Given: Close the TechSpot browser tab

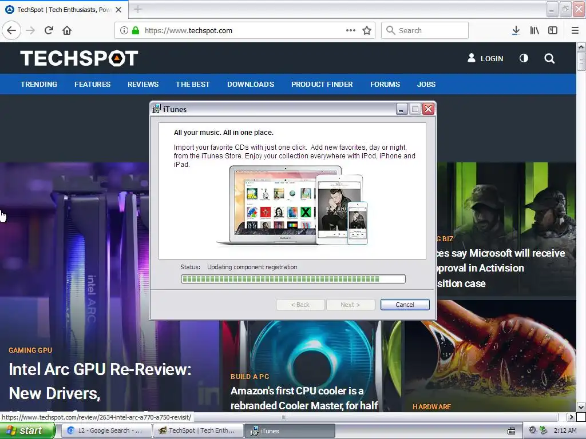Looking at the screenshot, I should tap(118, 10).
